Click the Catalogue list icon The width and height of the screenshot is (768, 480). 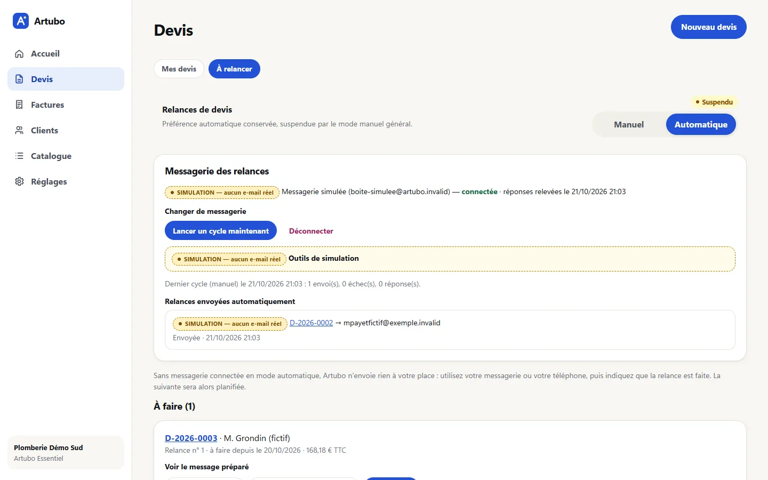19,156
